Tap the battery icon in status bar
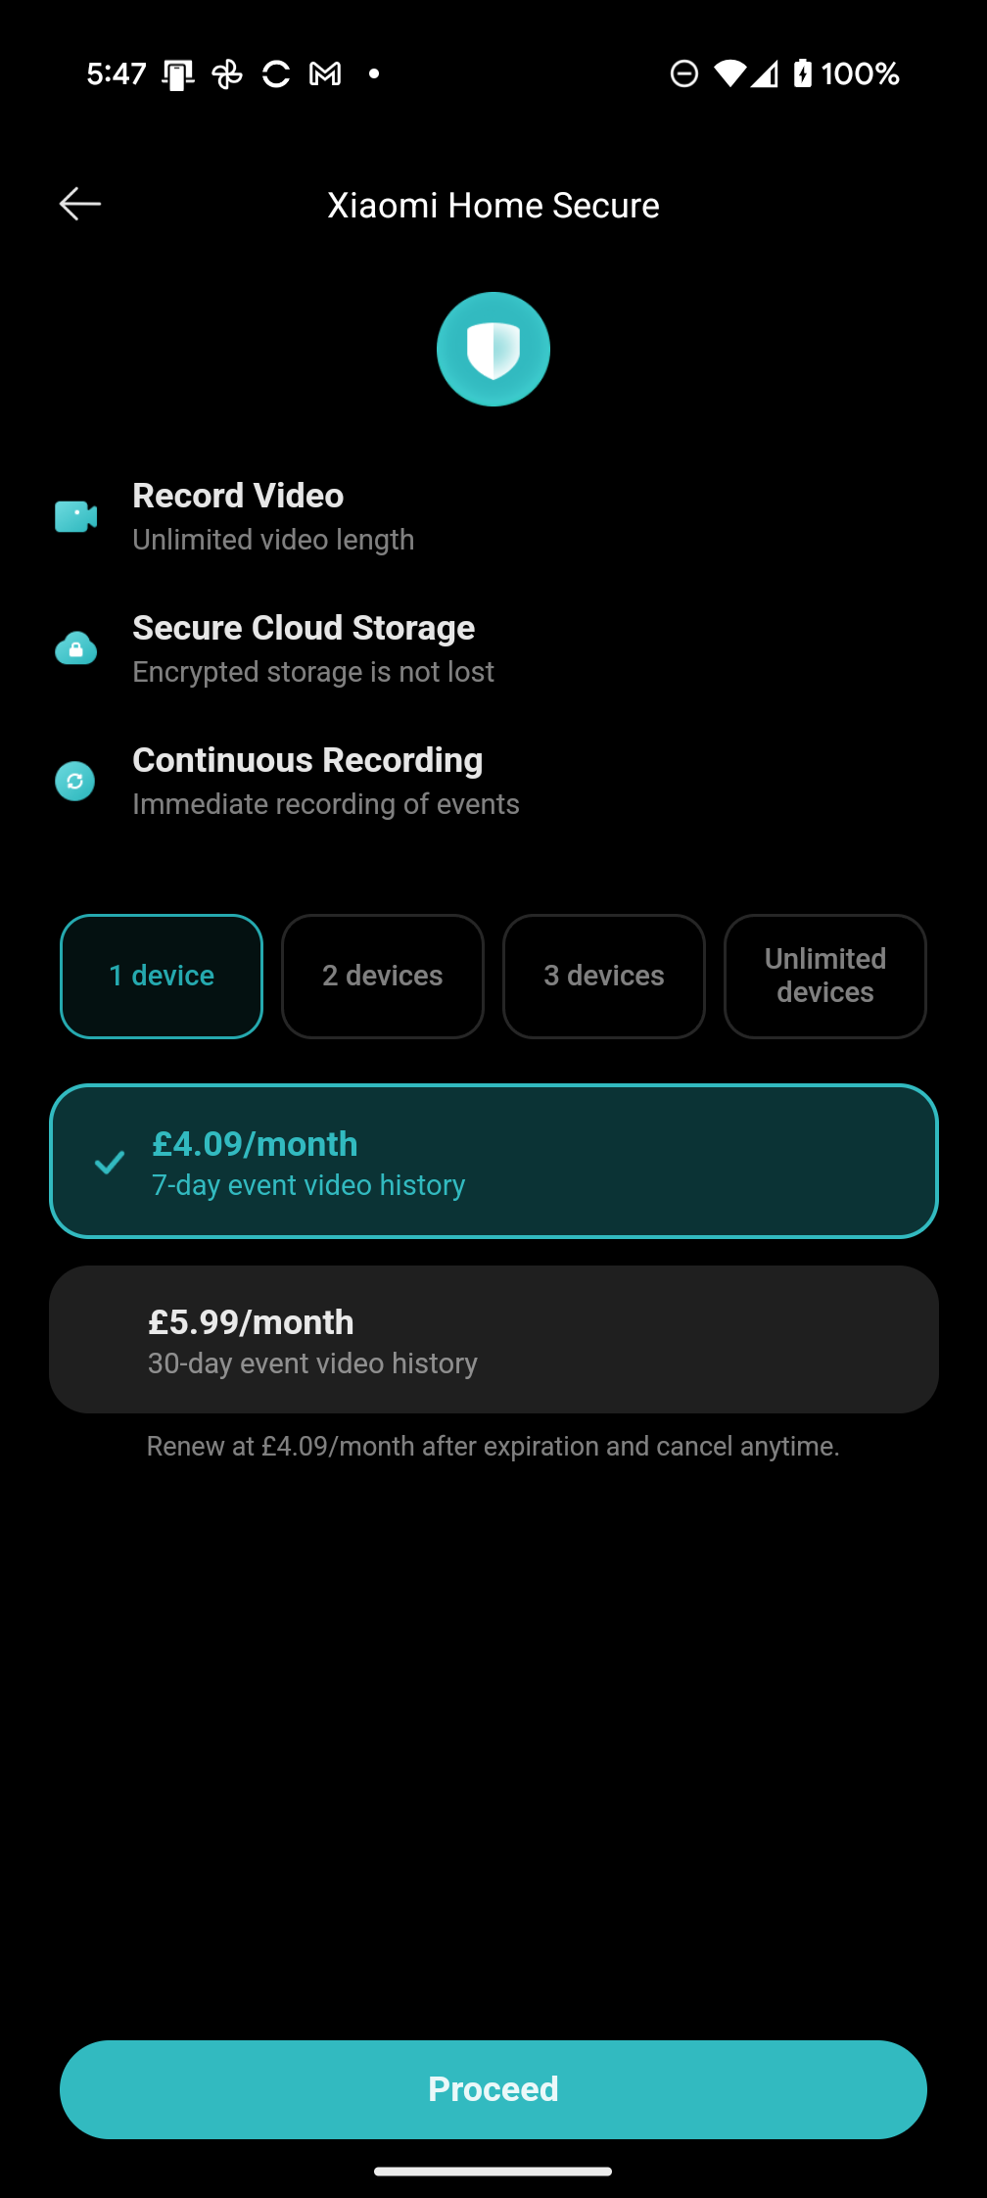Viewport: 987px width, 2198px height. (x=803, y=73)
